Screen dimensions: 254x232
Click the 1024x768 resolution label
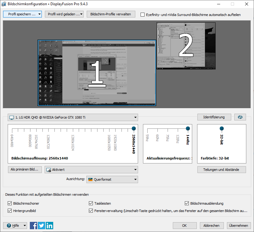pyautogui.click(x=36, y=142)
